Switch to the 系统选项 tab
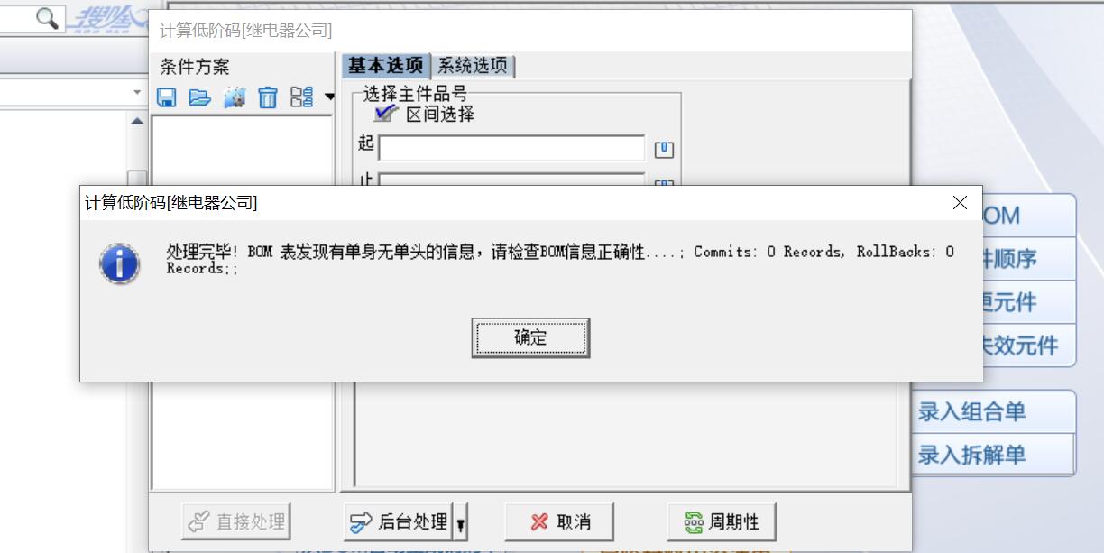Image resolution: width=1104 pixels, height=553 pixels. tap(474, 66)
